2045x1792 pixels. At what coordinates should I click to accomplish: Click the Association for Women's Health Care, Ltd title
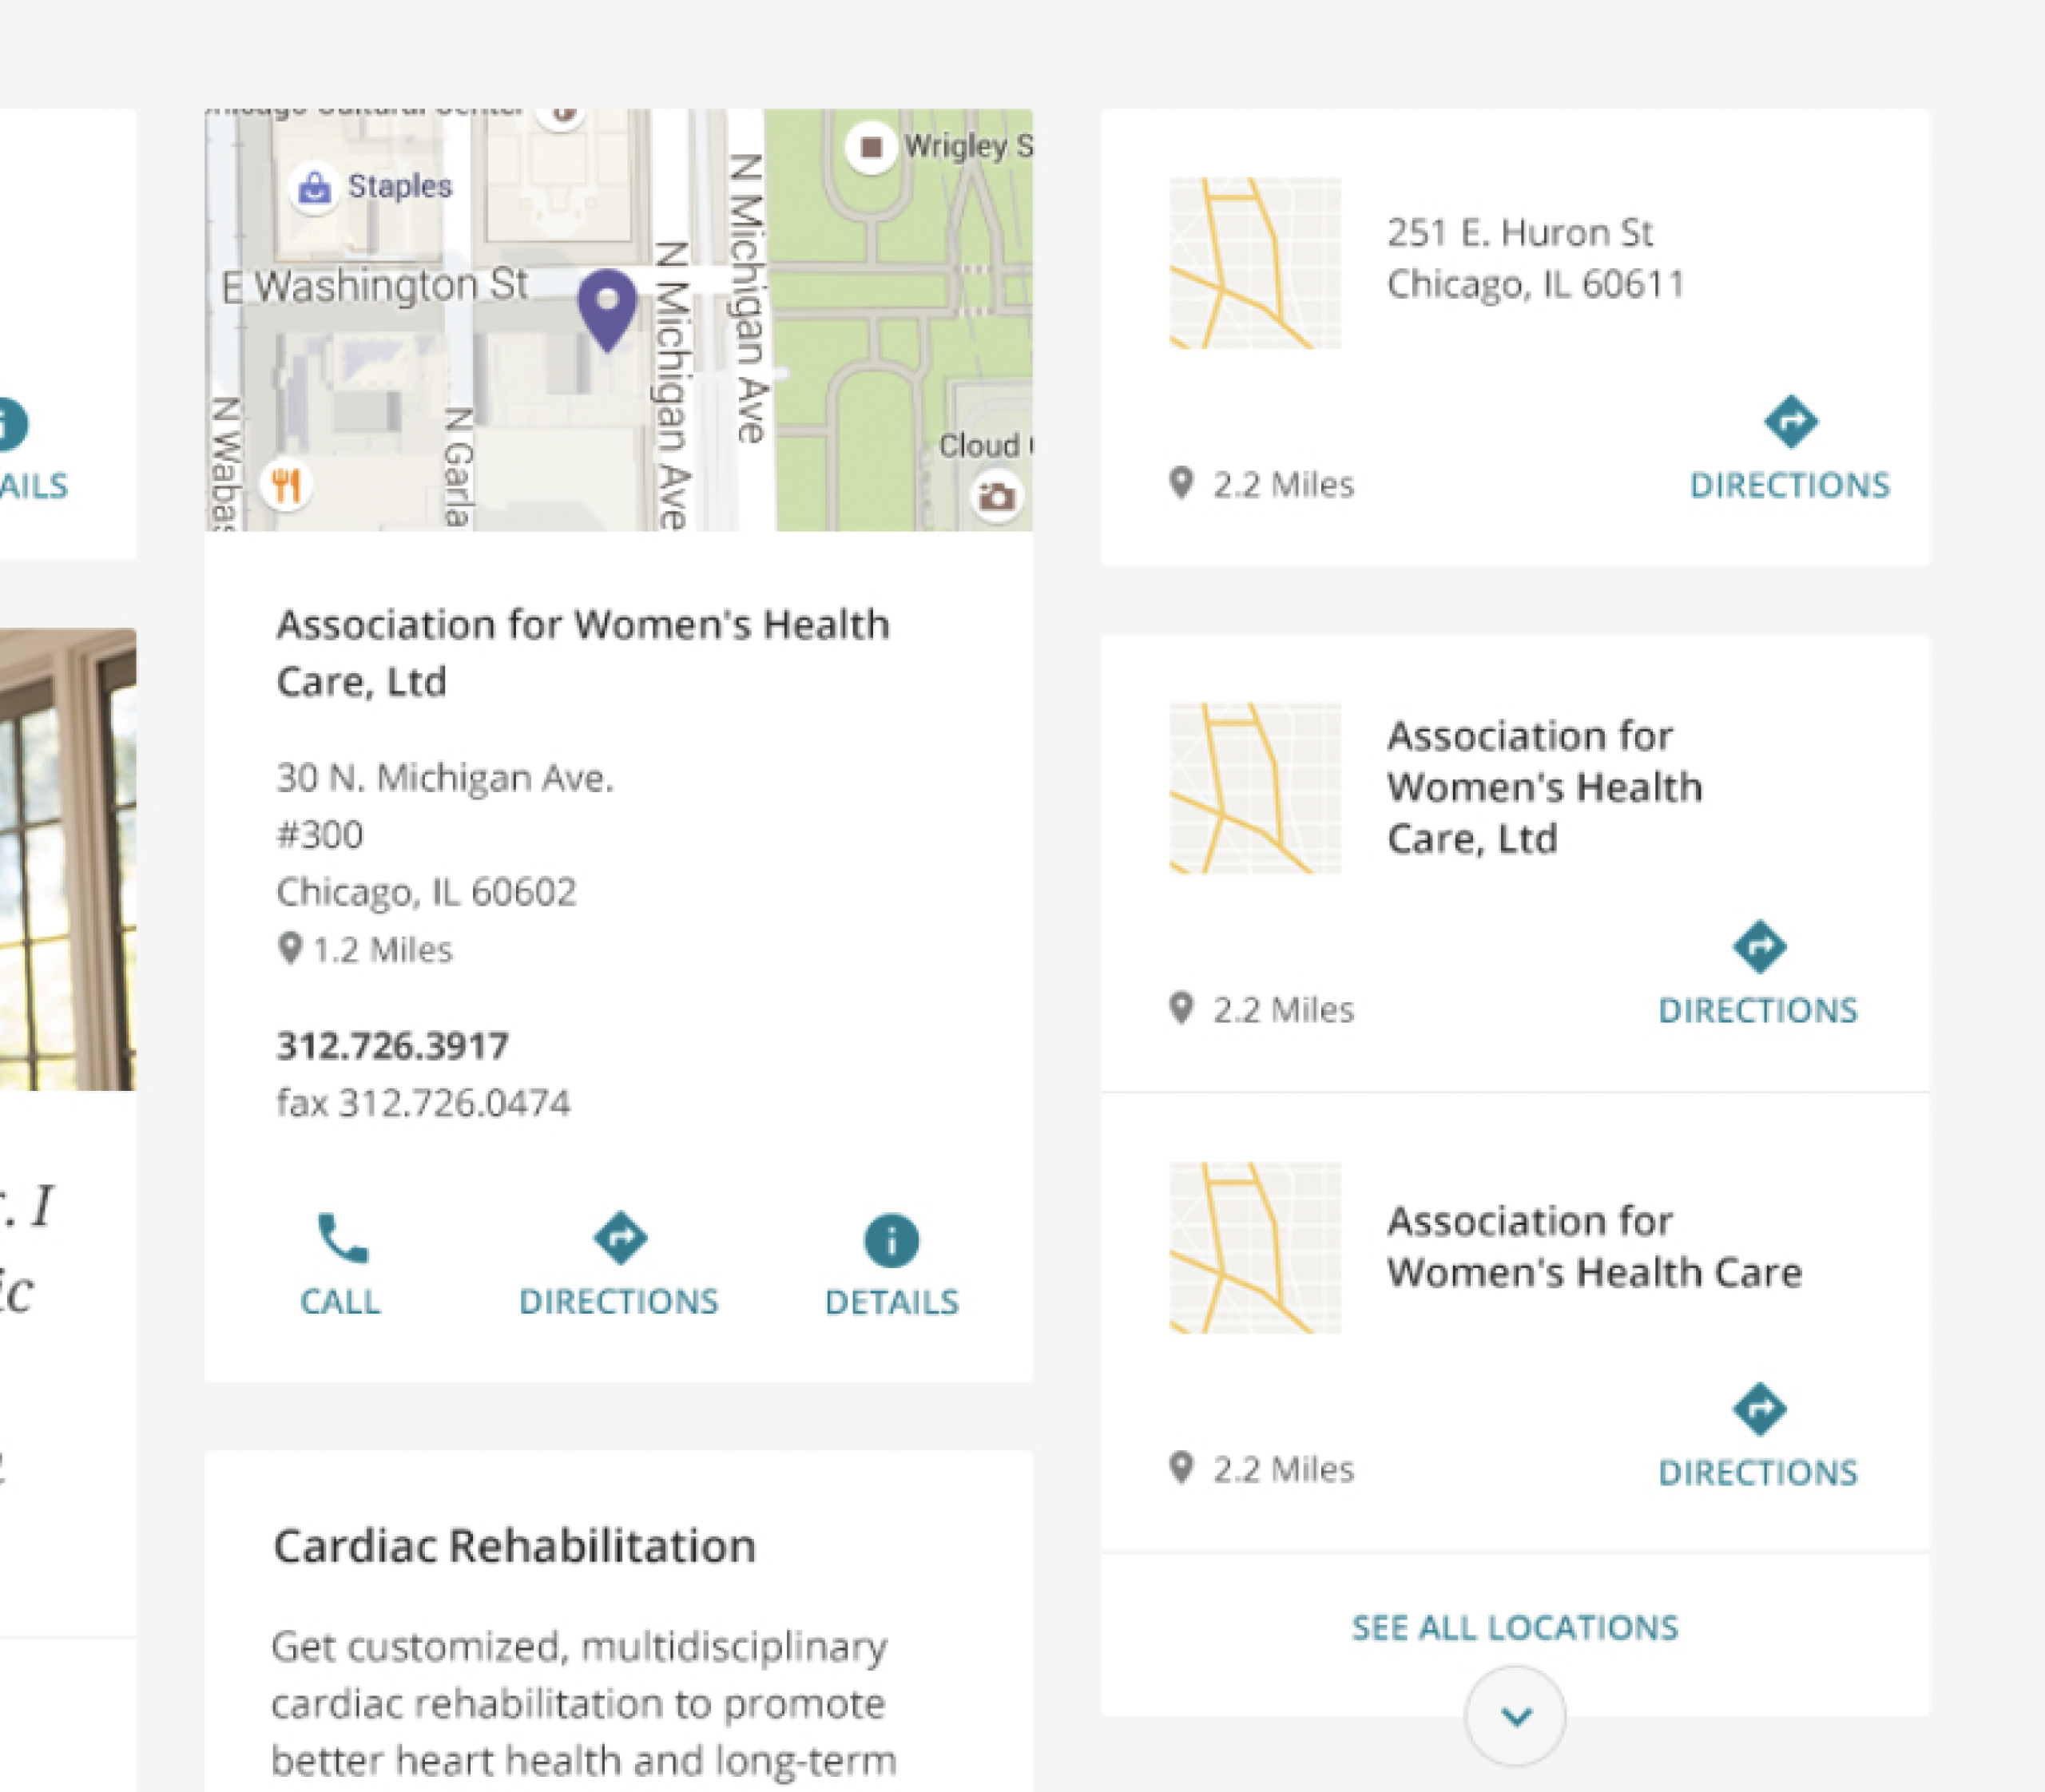pos(583,652)
